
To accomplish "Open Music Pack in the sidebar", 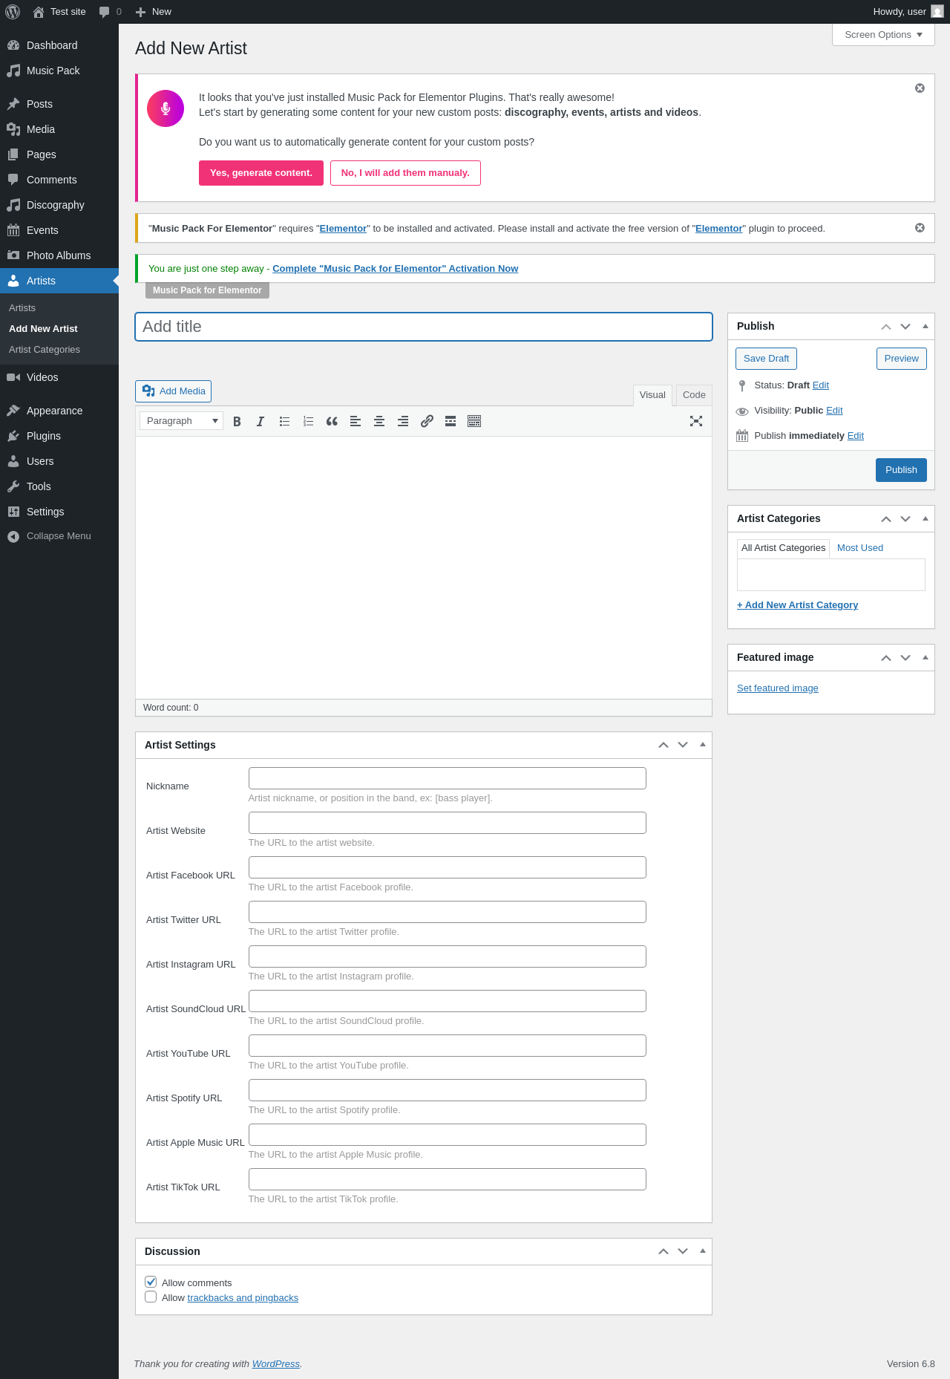I will [59, 71].
